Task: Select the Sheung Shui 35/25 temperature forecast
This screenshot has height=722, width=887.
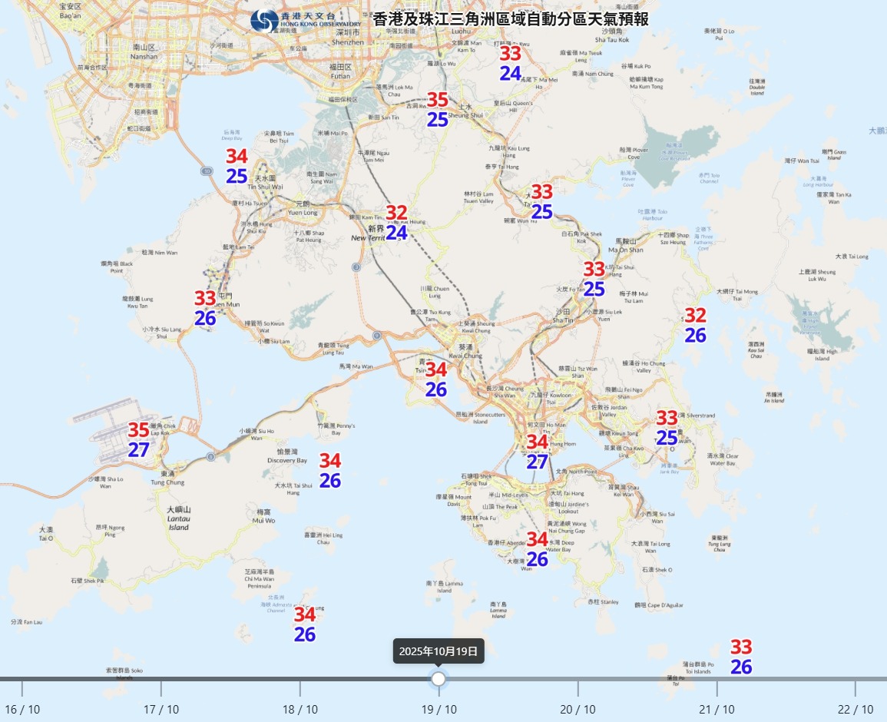Action: pyautogui.click(x=438, y=109)
